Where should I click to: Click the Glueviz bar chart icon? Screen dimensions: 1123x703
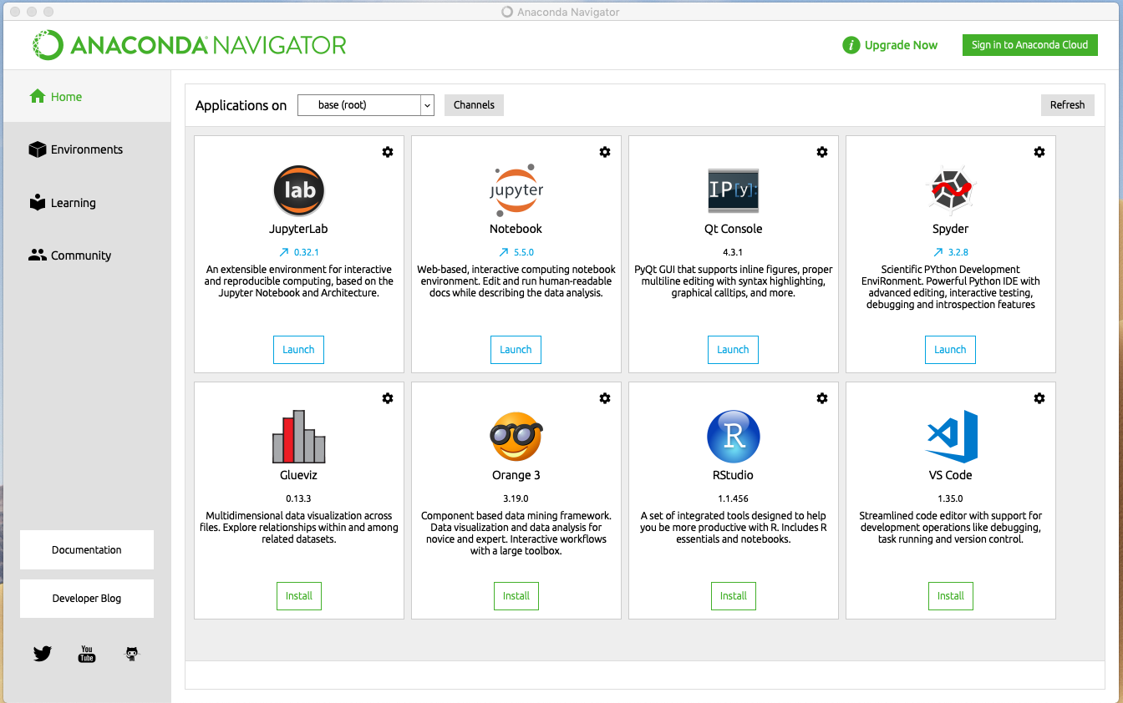click(298, 437)
